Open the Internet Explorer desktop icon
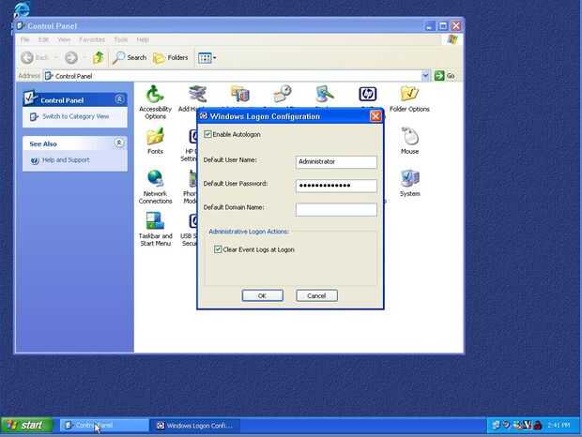This screenshot has width=582, height=437. [x=22, y=8]
